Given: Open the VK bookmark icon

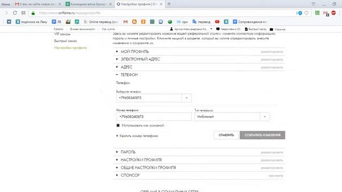Looking at the screenshot, I should click(9, 22).
